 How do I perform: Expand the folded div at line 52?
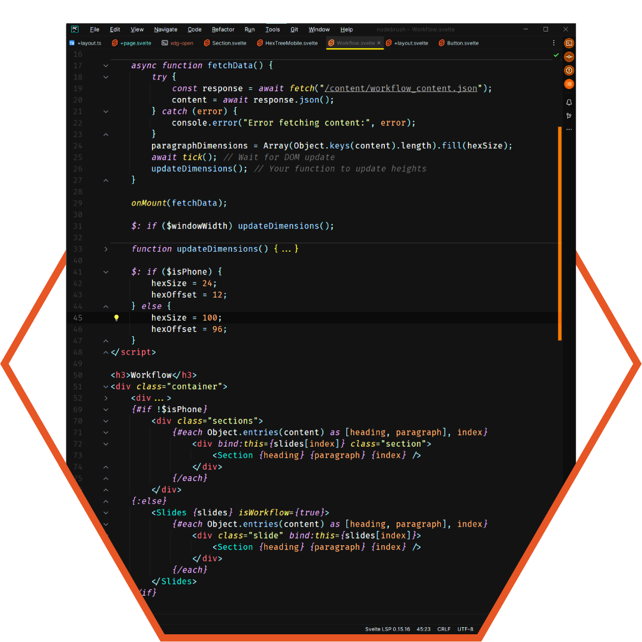tap(106, 398)
